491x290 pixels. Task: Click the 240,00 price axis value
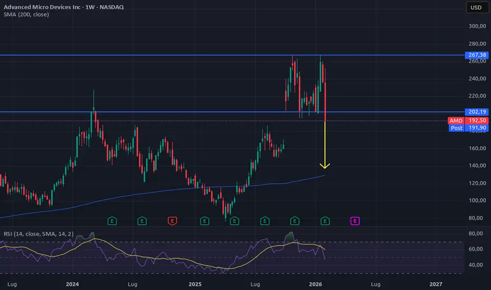click(x=477, y=79)
